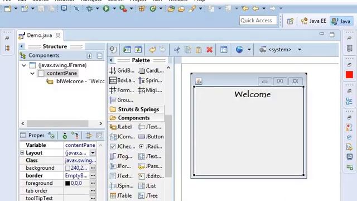Viewport: 357px width, 201px height.
Task: Open look-and-feel <system> dropdown
Action: click(300, 50)
